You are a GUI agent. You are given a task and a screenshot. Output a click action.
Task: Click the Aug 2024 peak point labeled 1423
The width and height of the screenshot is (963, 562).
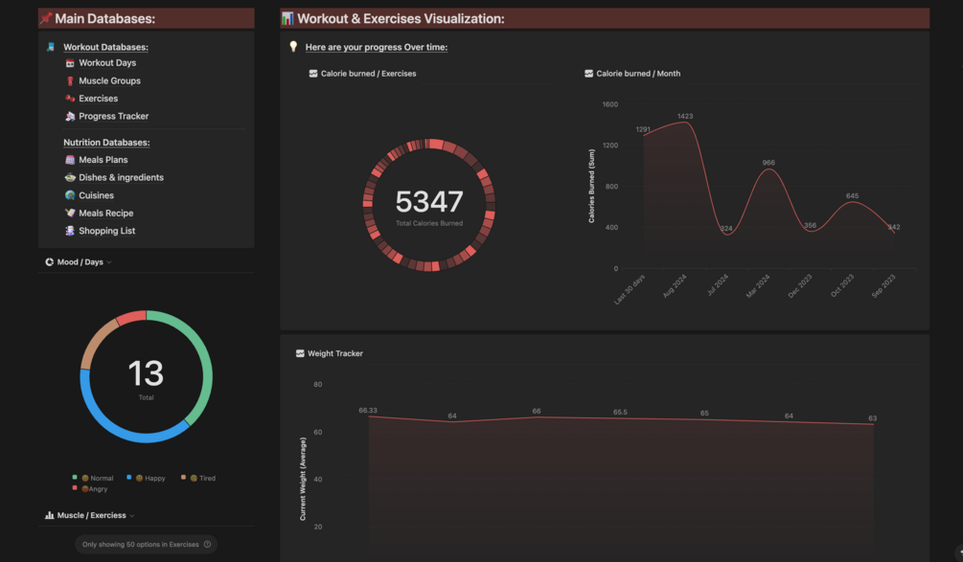click(x=686, y=123)
